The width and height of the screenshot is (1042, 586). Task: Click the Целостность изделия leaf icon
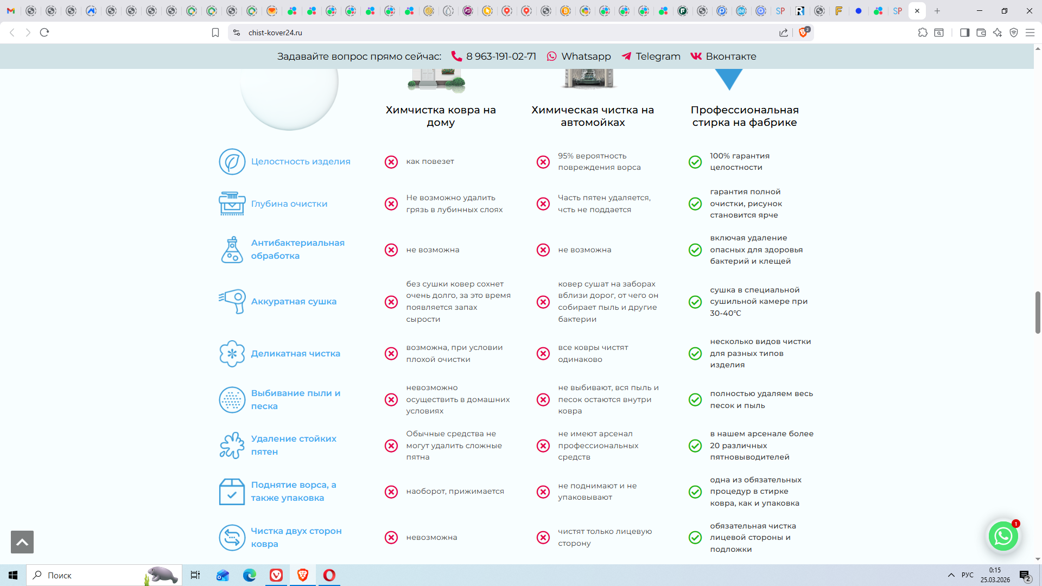coord(232,162)
